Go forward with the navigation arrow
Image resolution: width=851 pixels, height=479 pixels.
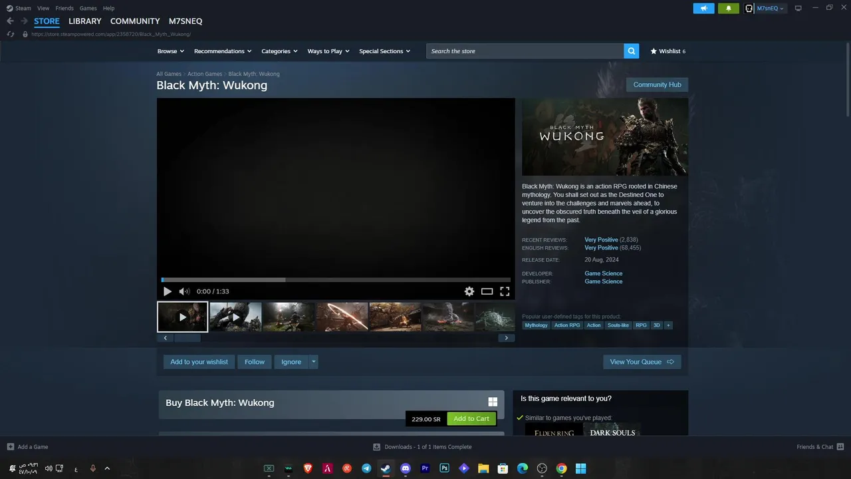pos(24,21)
